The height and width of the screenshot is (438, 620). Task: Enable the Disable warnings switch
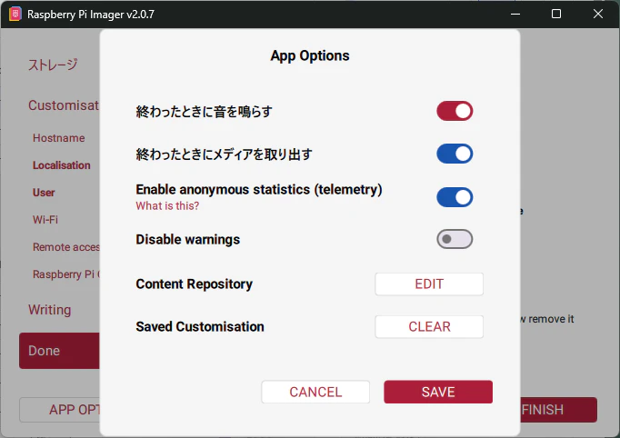455,239
